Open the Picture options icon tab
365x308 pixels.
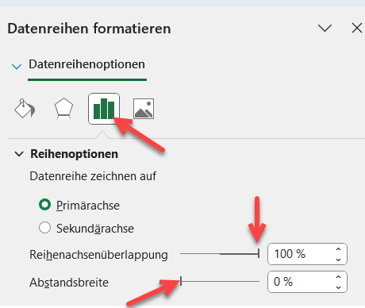click(144, 109)
